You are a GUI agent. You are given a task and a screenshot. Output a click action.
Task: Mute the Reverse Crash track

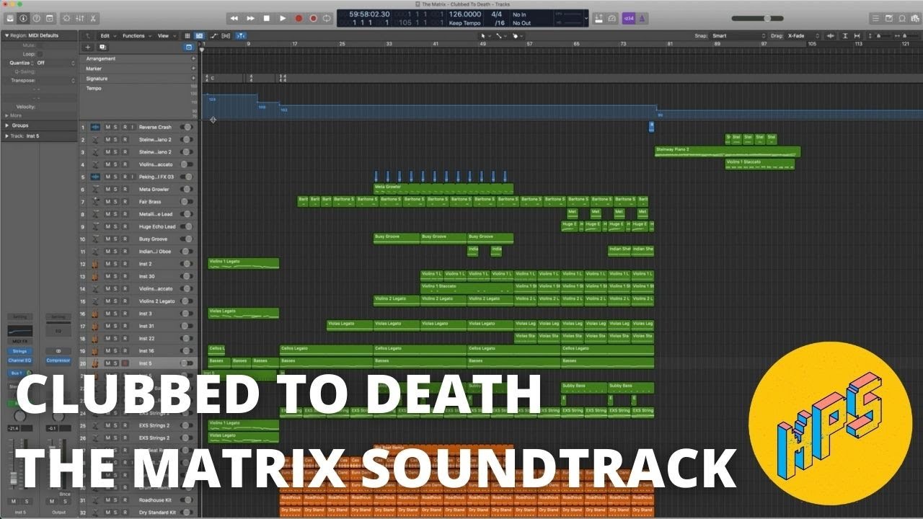pos(108,127)
